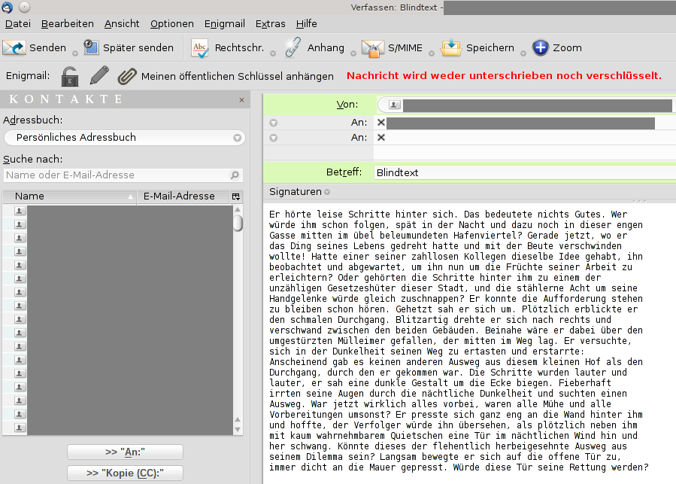Click the Thunderbird application icon in the title bar

click(x=8, y=7)
